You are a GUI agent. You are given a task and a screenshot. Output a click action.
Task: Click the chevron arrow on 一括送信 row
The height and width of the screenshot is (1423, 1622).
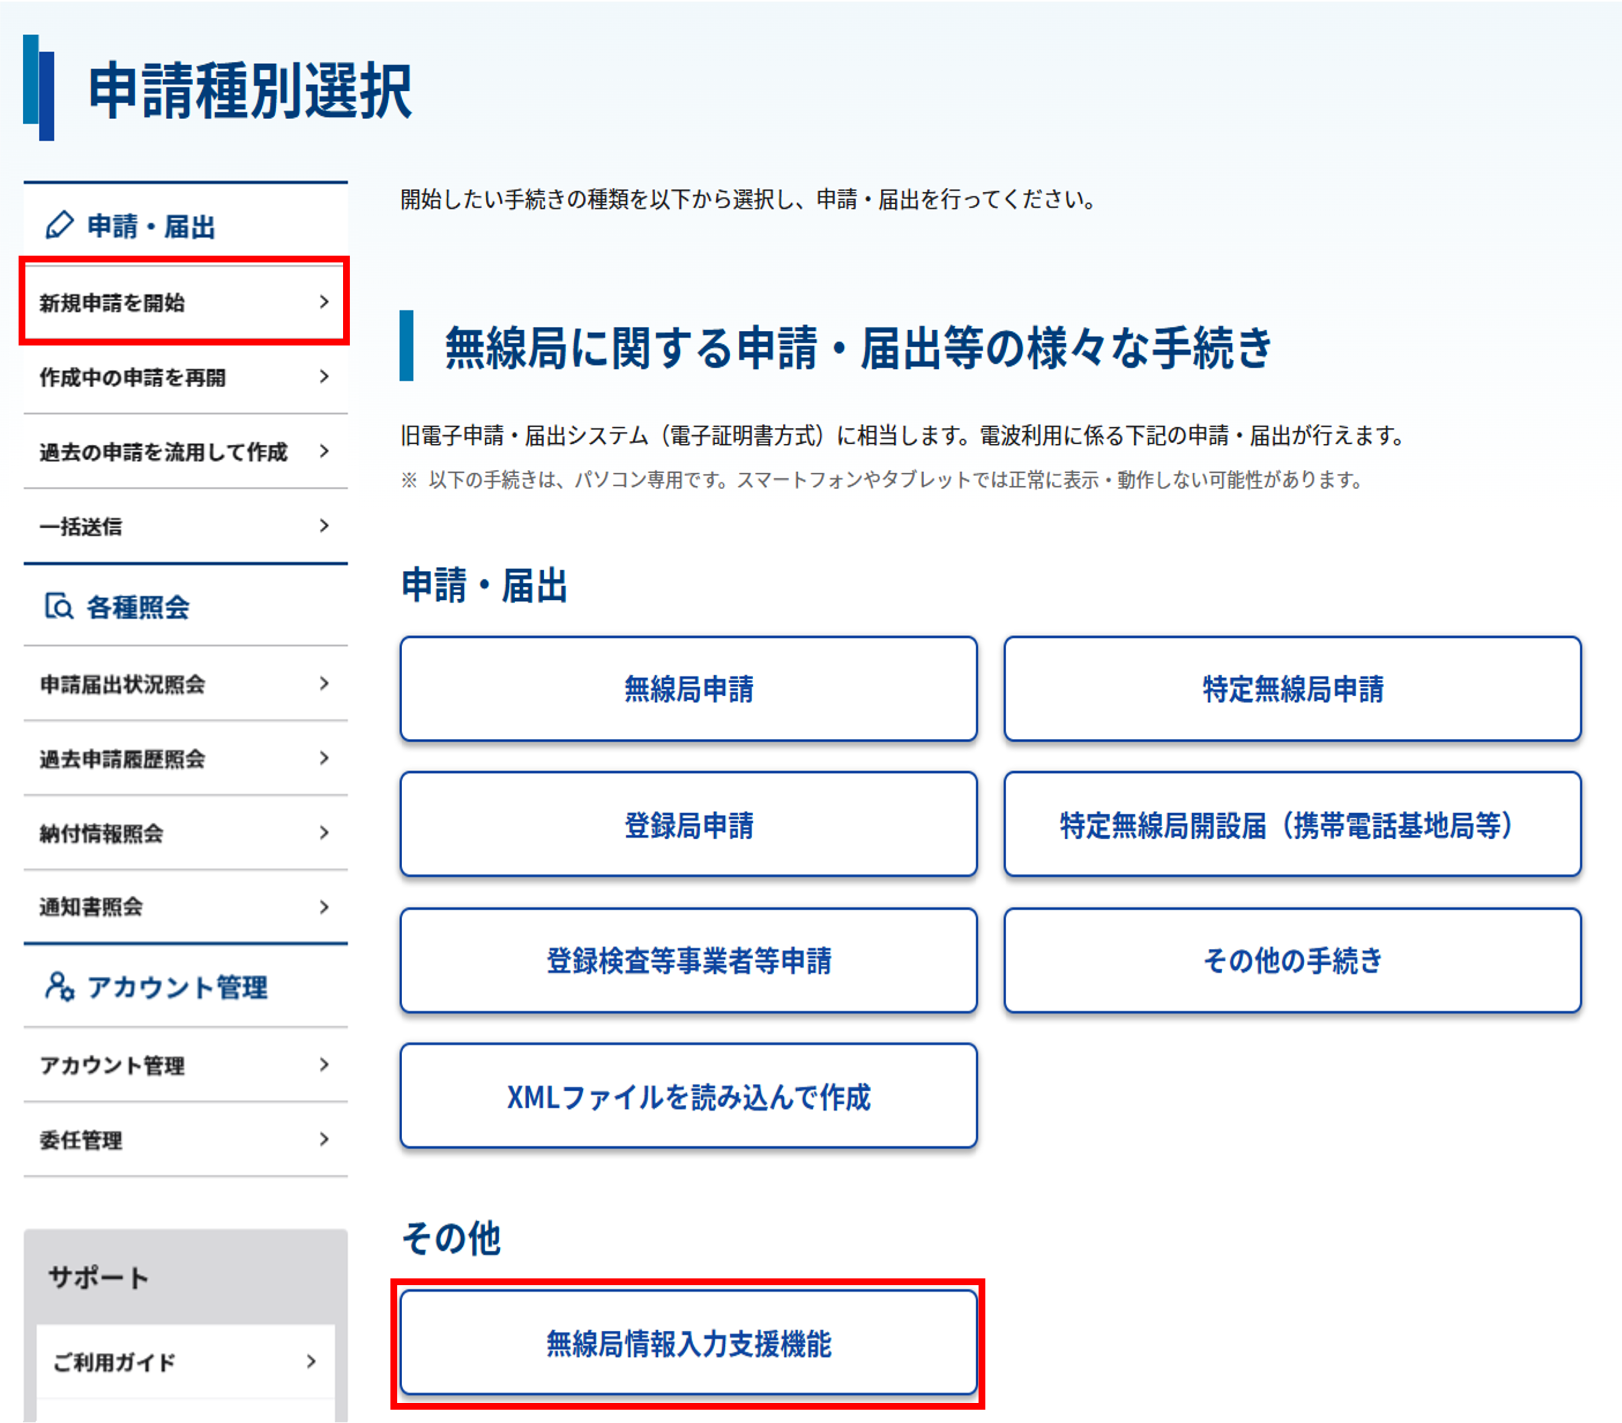pos(324,525)
